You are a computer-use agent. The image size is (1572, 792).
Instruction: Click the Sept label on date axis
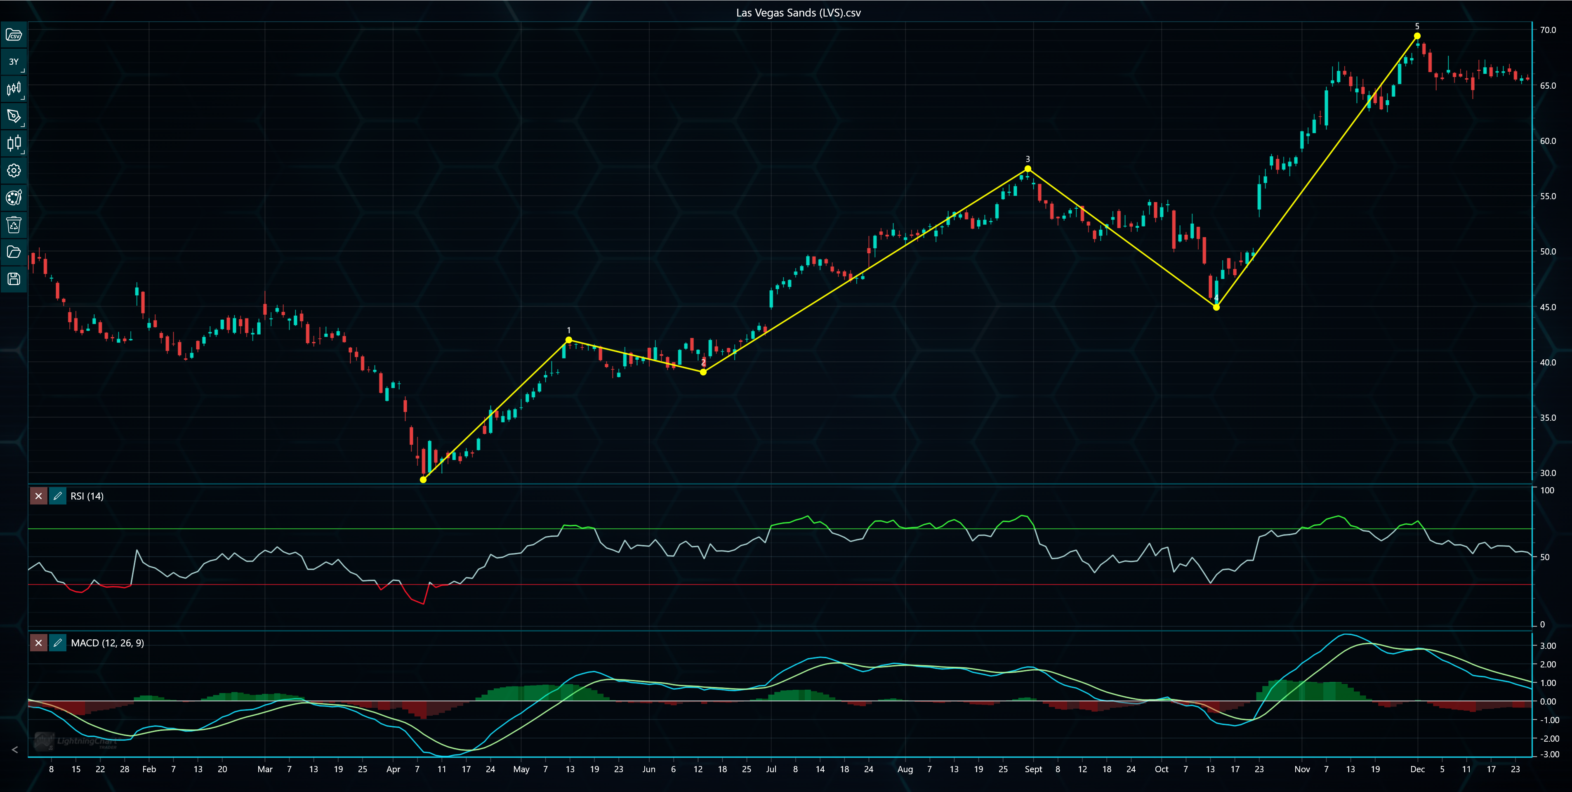1033,769
